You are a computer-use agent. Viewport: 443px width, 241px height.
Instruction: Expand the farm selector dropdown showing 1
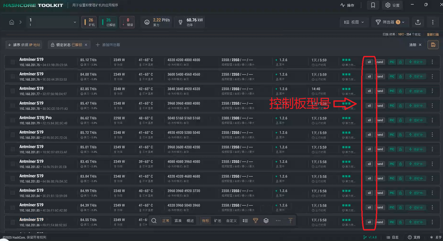[x=52, y=22]
